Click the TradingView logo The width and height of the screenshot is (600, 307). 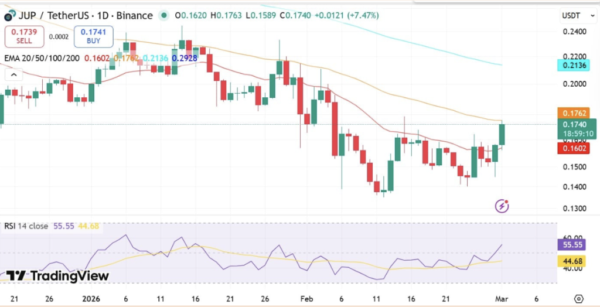pyautogui.click(x=57, y=276)
